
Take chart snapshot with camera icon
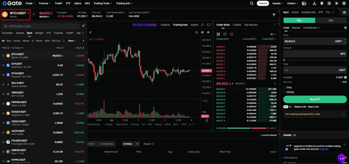[202, 32]
